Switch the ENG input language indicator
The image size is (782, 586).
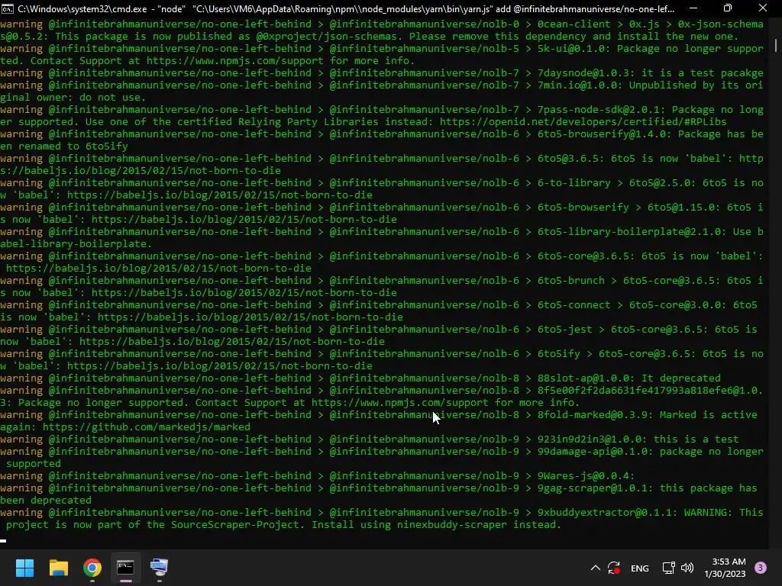[640, 568]
